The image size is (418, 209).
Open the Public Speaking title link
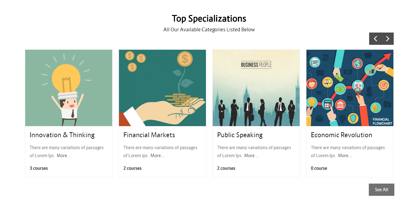pyautogui.click(x=240, y=135)
